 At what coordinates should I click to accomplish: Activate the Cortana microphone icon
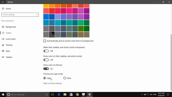click(47, 95)
